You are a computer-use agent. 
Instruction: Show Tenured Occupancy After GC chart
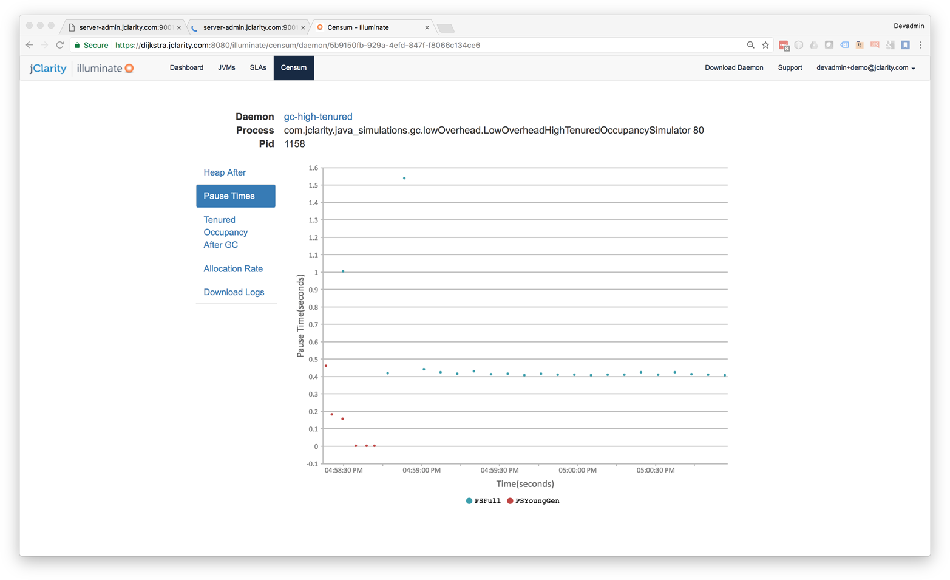tap(225, 232)
